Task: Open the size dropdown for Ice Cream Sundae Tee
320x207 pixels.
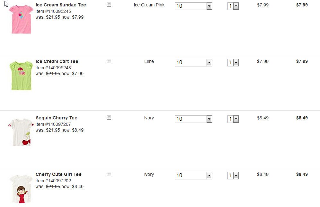Action: point(193,6)
